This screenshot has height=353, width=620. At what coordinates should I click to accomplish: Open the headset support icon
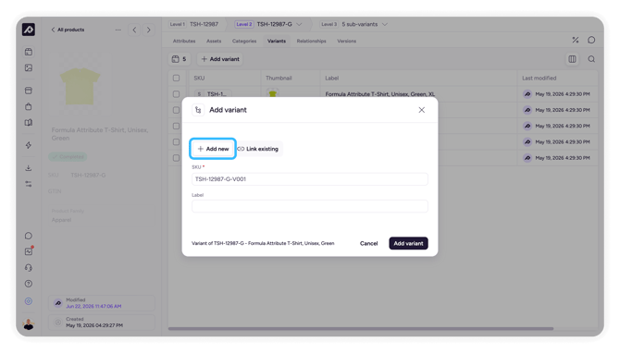[x=29, y=268]
